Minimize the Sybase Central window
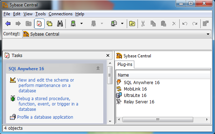215x134 pixels. (181, 3)
